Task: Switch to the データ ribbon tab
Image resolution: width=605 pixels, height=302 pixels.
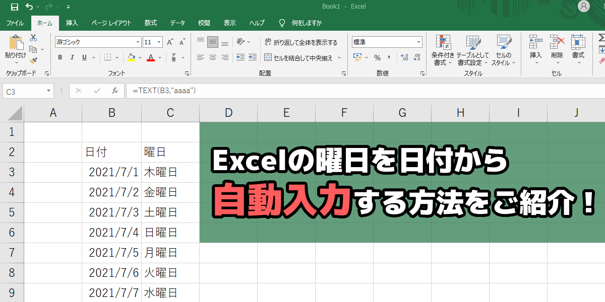Action: (x=176, y=23)
